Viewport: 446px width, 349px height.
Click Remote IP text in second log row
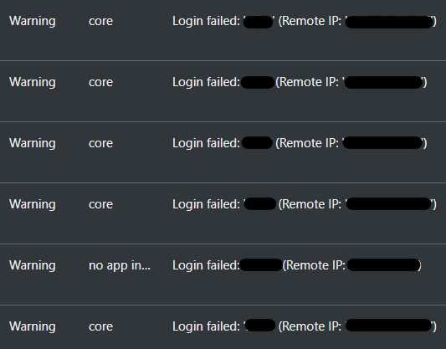coord(307,82)
